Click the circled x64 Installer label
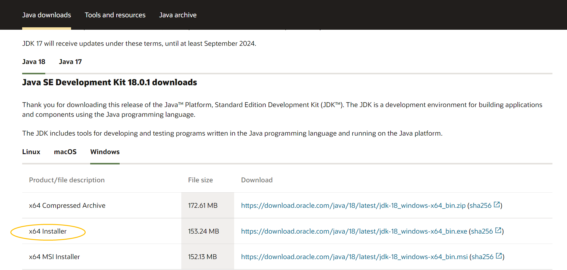Image resolution: width=567 pixels, height=270 pixels. 48,231
